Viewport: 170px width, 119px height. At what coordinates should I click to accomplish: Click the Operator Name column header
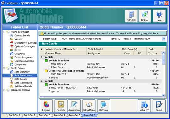tap(65, 53)
